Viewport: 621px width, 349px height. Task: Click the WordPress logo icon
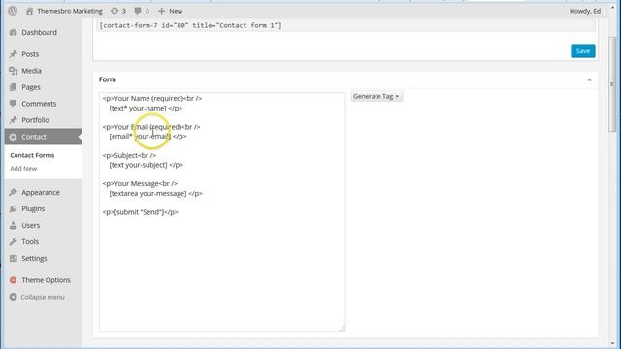(13, 11)
